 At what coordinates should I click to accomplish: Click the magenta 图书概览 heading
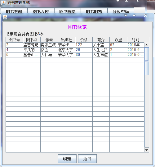[77, 27]
